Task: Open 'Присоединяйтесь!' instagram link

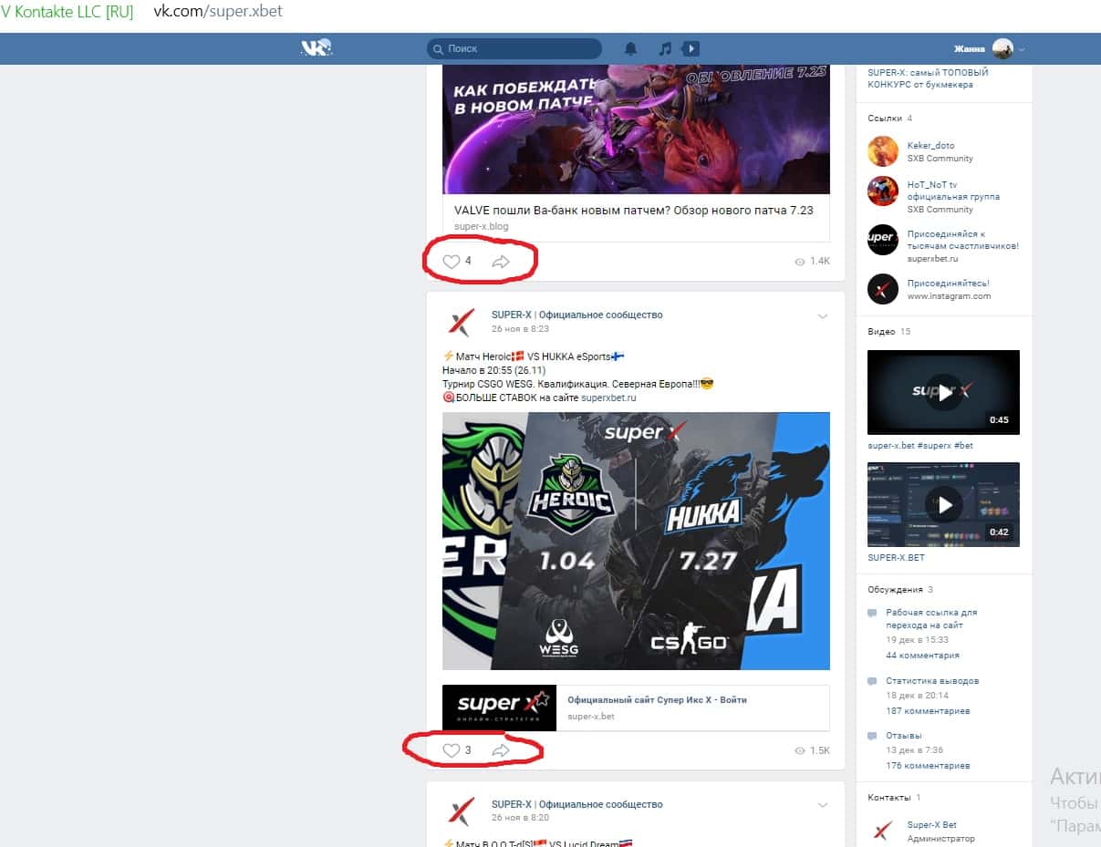Action: pyautogui.click(x=948, y=284)
